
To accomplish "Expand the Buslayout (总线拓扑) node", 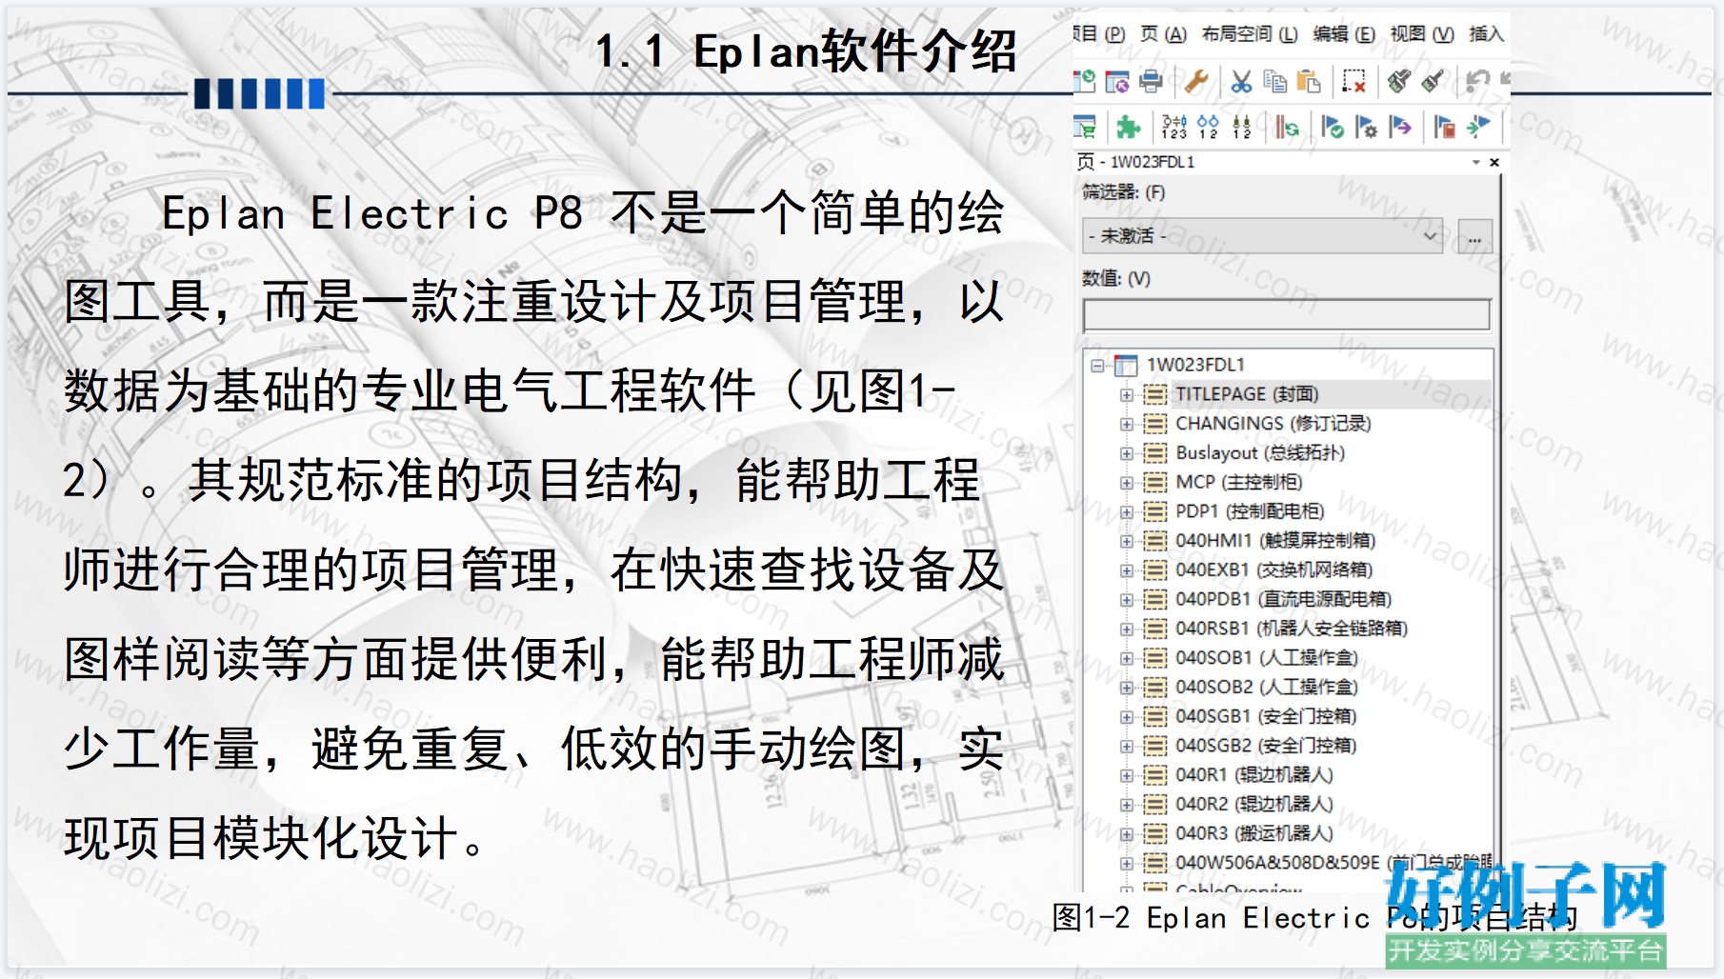I will [1127, 454].
